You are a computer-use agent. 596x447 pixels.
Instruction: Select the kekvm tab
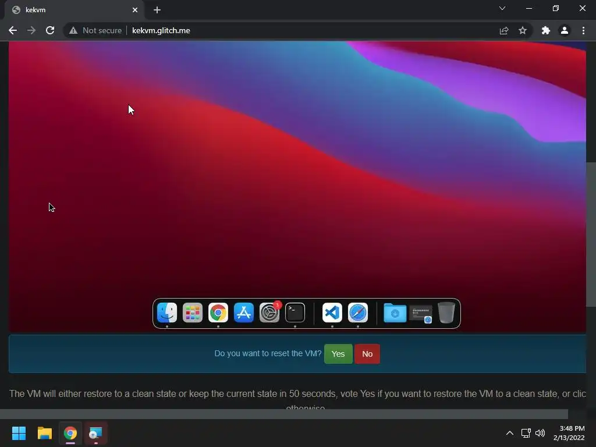point(74,10)
